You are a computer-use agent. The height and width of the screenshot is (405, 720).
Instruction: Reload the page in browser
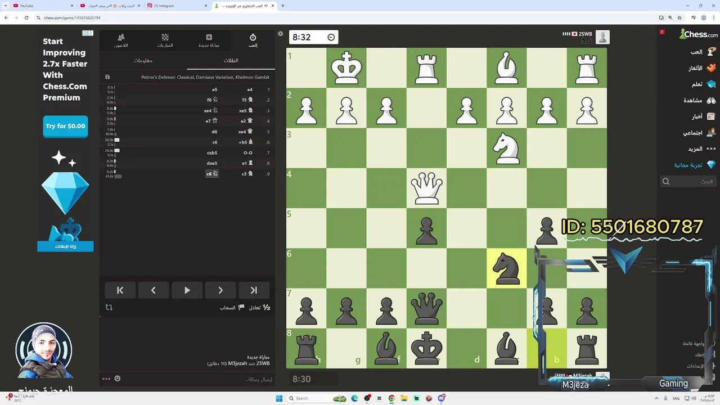point(26,17)
